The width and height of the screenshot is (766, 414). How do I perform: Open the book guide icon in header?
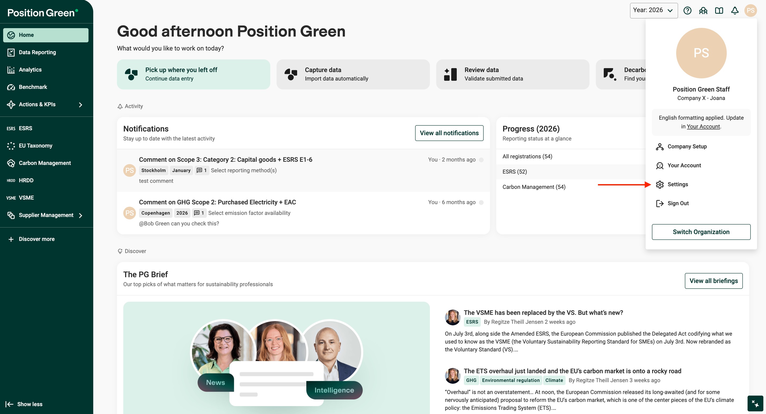719,11
